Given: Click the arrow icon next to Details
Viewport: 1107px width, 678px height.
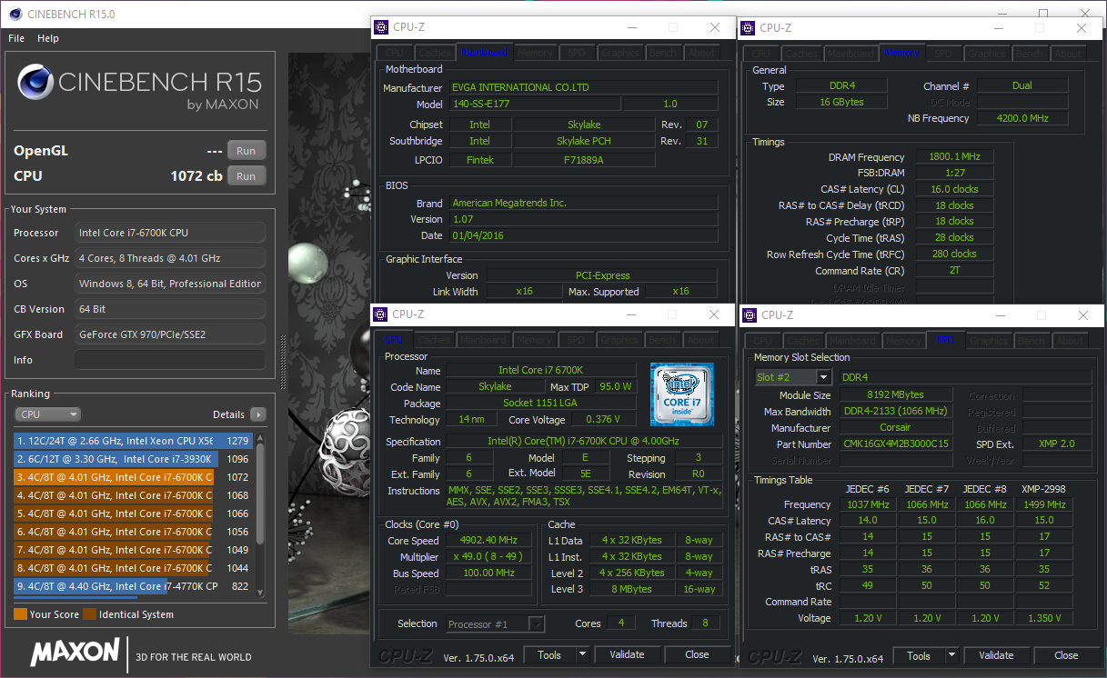Looking at the screenshot, I should click(258, 414).
